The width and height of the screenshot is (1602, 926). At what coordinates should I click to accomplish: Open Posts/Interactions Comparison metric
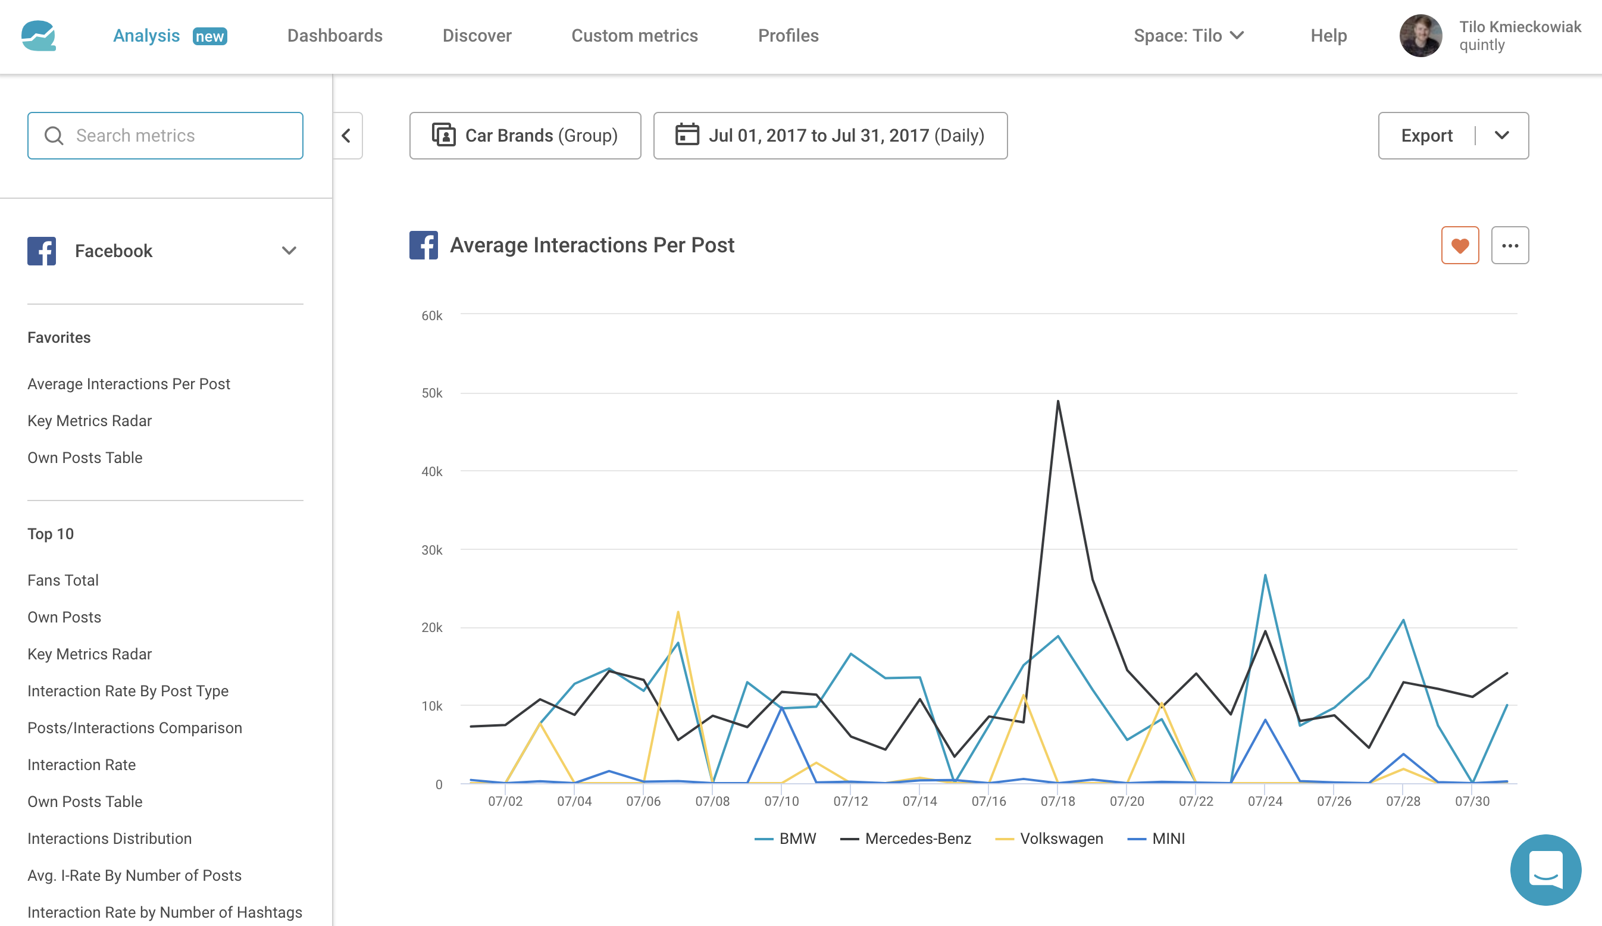click(134, 728)
